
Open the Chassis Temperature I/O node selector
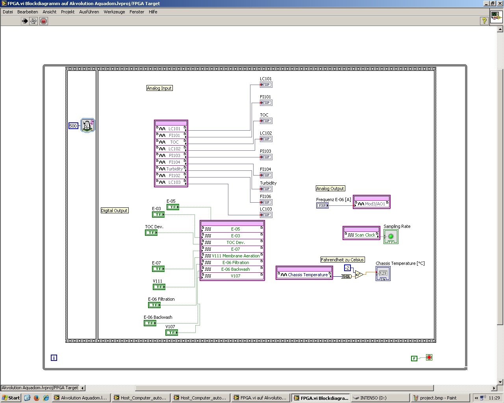coord(304,275)
